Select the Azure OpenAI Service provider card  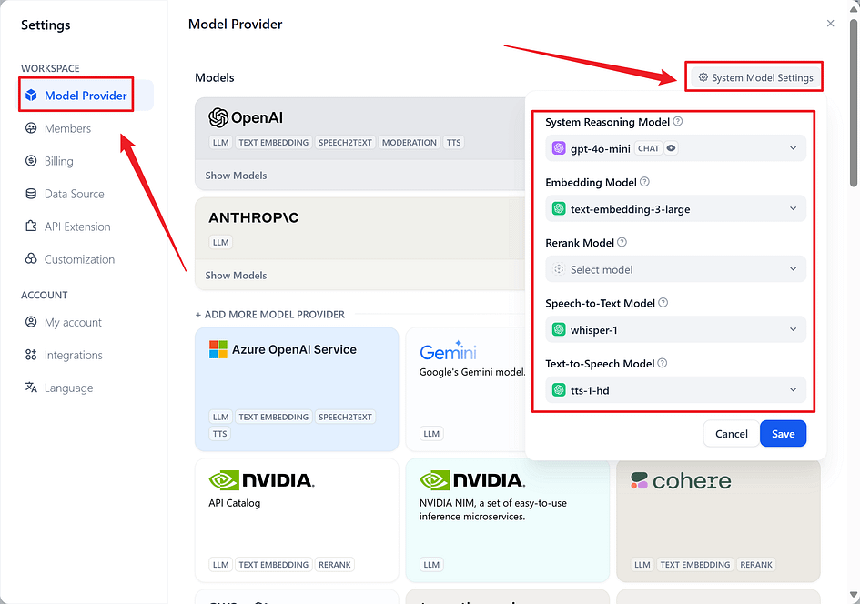click(297, 389)
